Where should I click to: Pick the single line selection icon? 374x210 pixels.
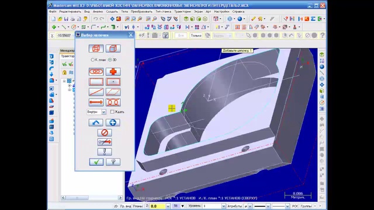(x=96, y=92)
